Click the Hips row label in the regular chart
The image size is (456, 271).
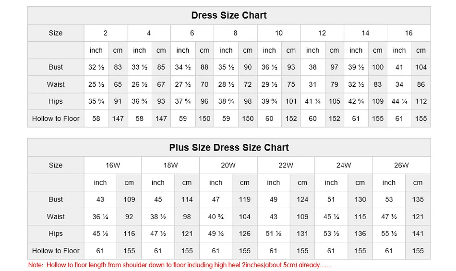(56, 102)
